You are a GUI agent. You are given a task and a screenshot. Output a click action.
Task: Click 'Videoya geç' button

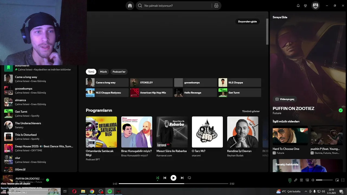(285, 99)
